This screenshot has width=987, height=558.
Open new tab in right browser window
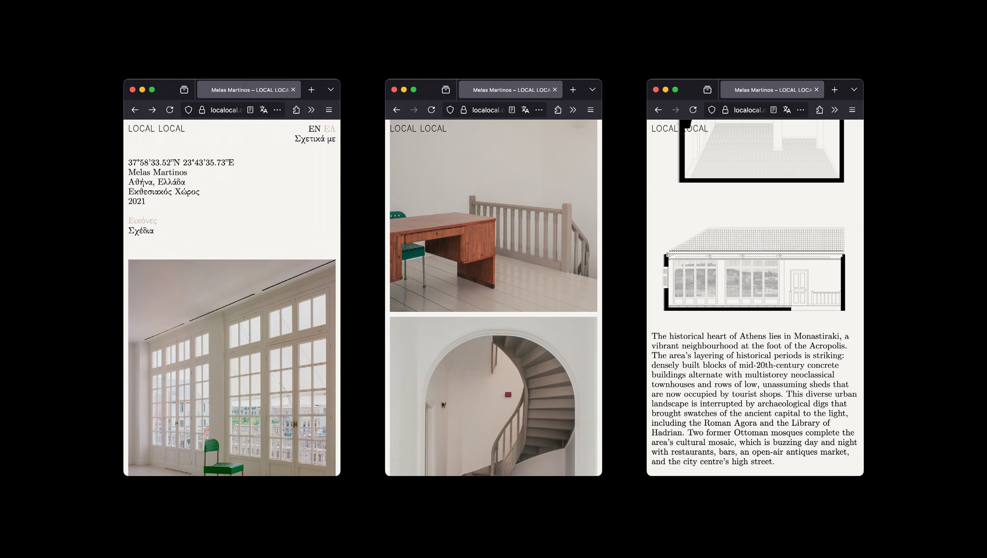pos(834,90)
